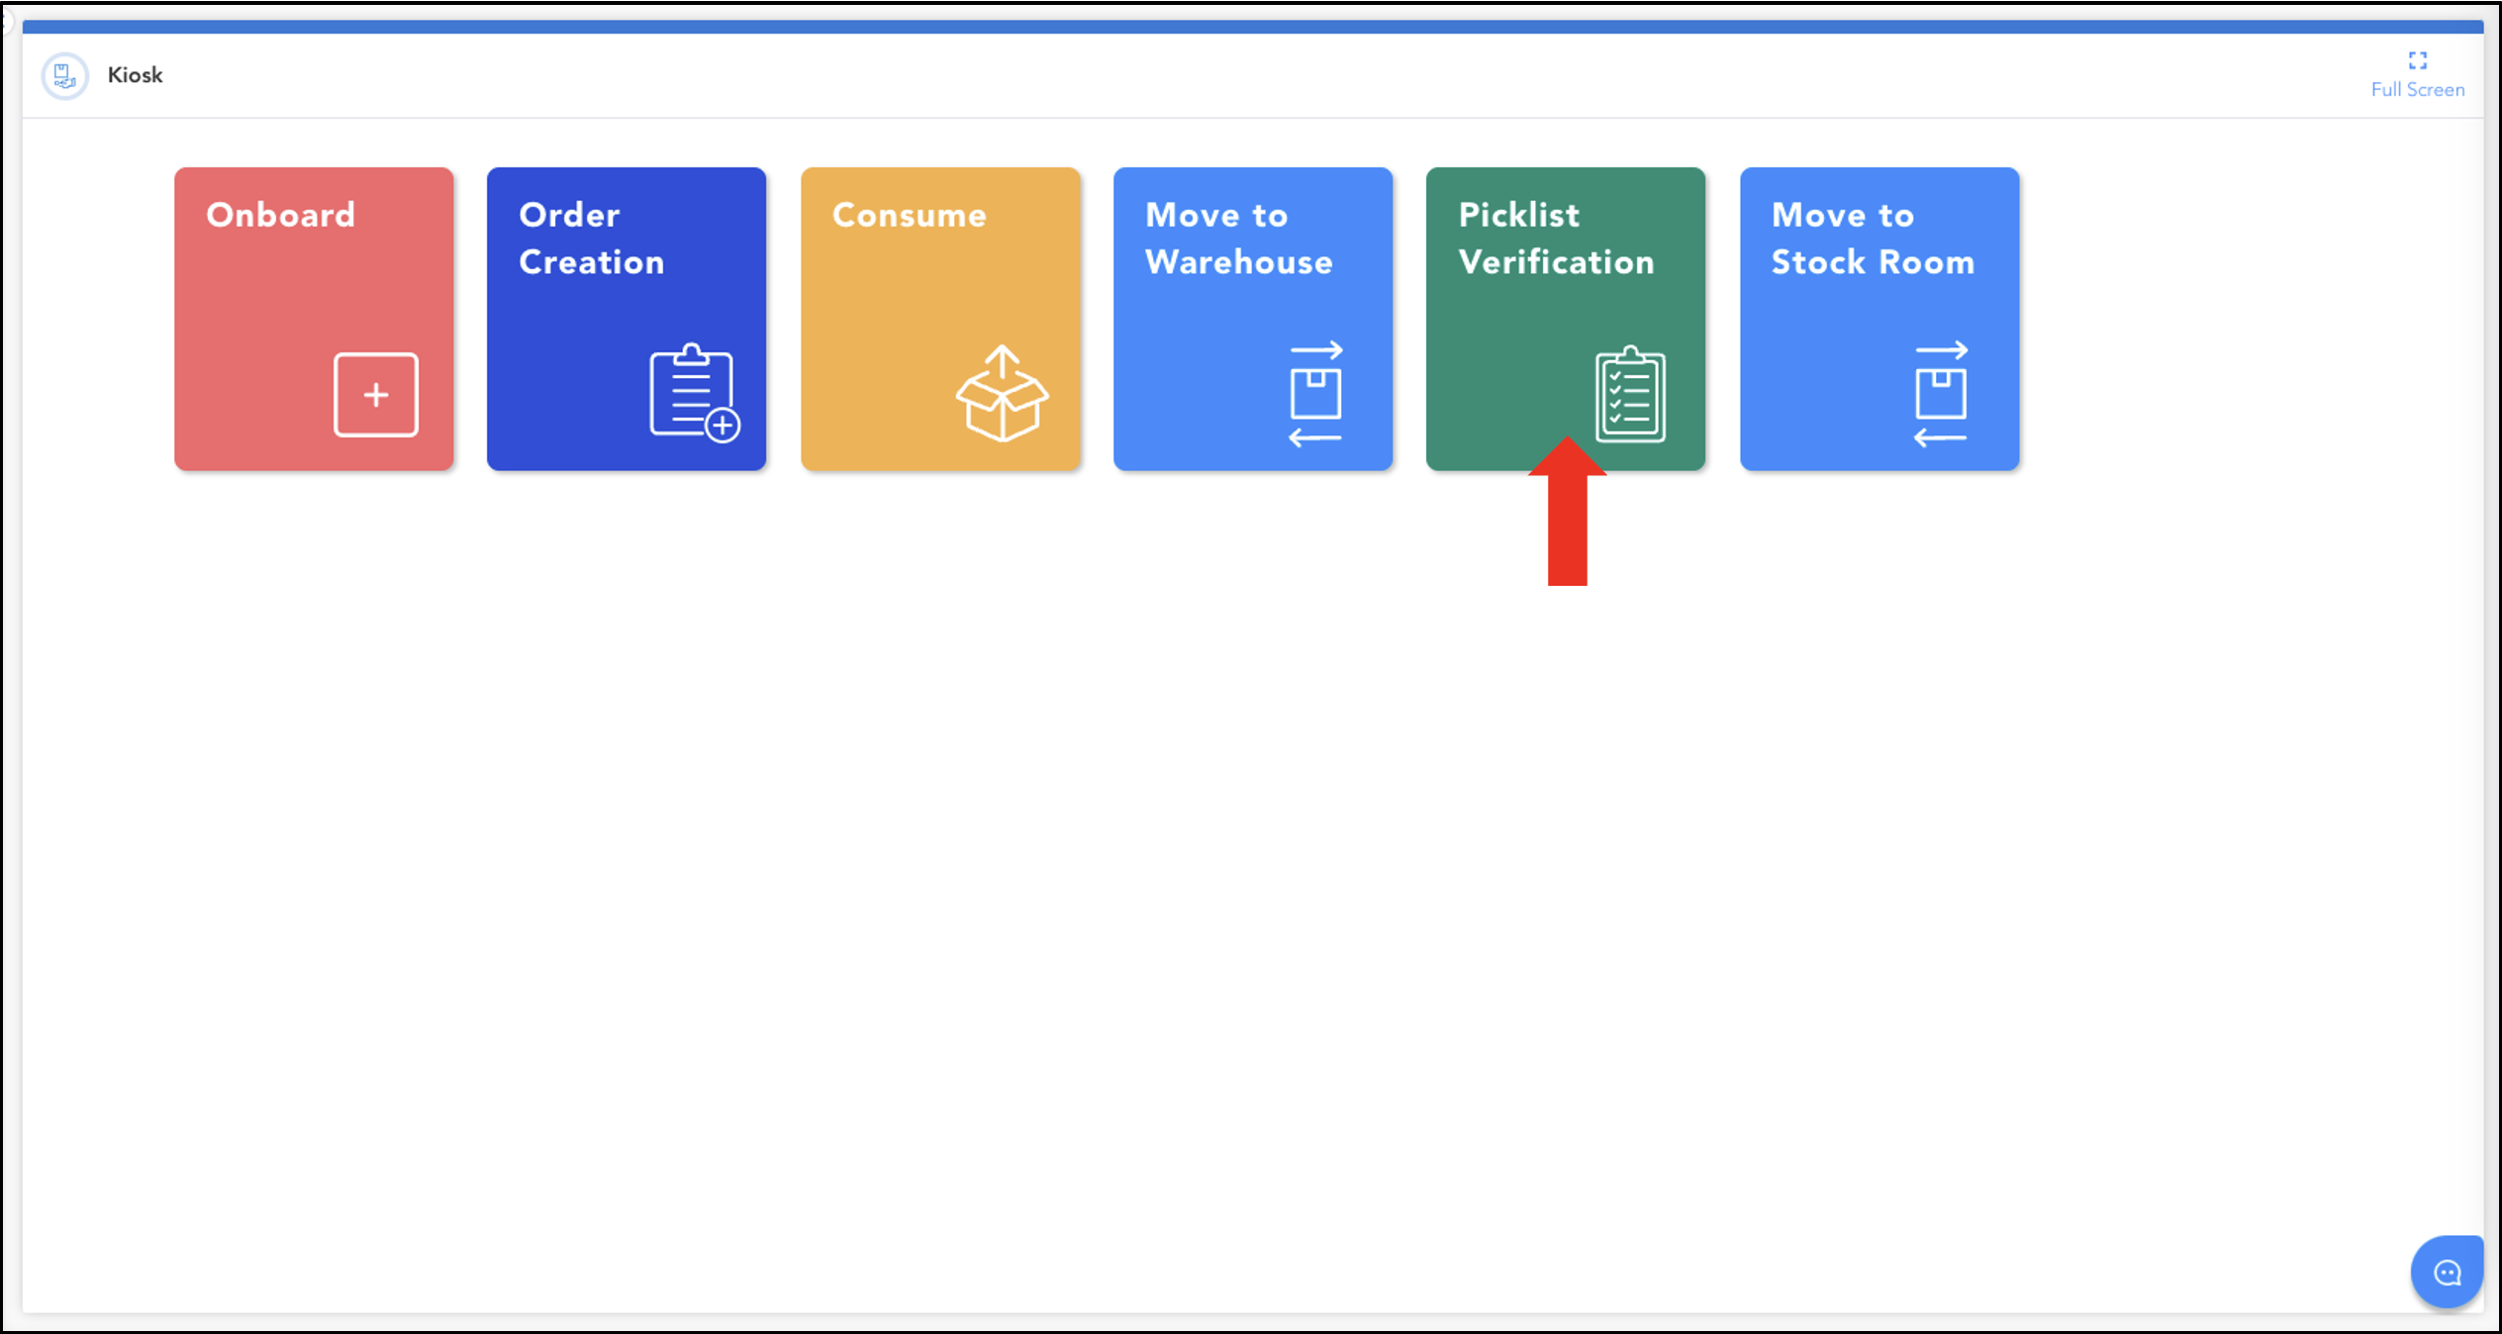Open Move to Warehouse tile label
This screenshot has width=2502, height=1334.
pos(1238,238)
